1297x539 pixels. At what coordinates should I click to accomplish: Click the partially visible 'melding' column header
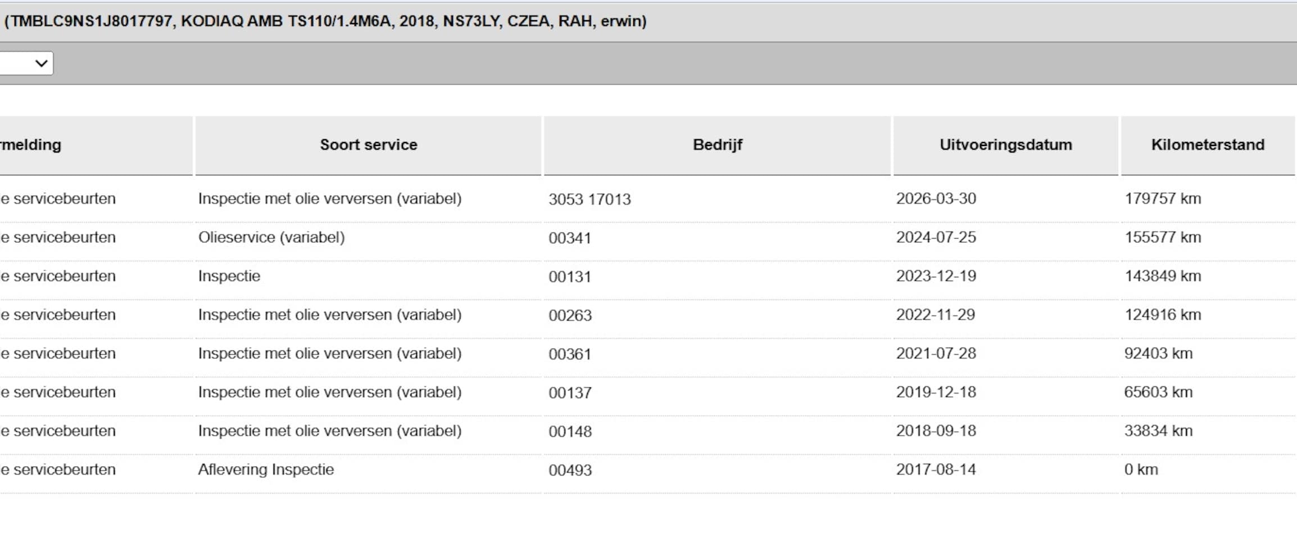(x=31, y=145)
